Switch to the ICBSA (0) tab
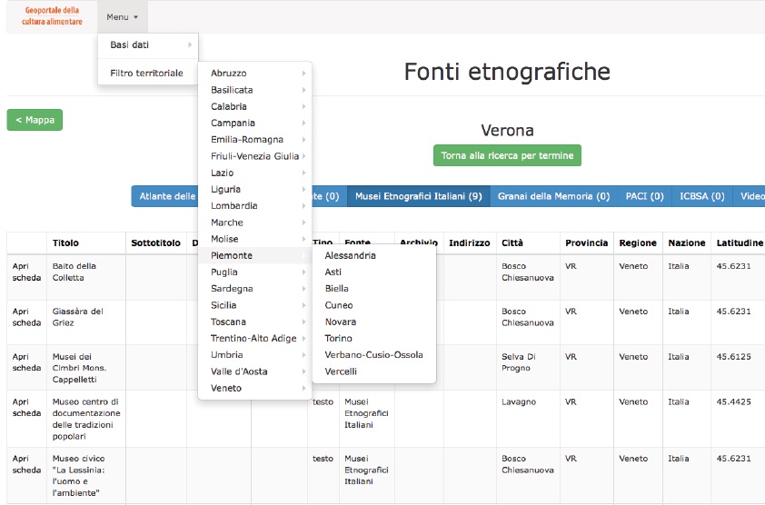 tap(702, 196)
